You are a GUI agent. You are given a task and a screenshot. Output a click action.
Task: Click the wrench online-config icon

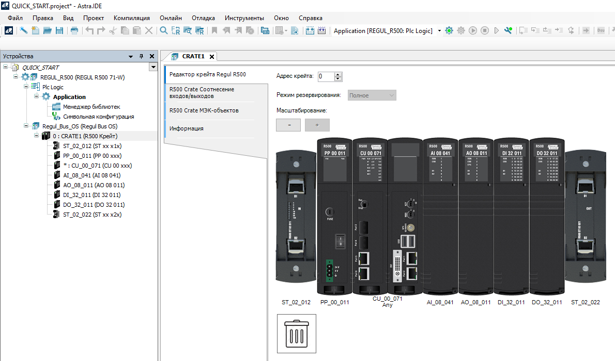coord(508,31)
